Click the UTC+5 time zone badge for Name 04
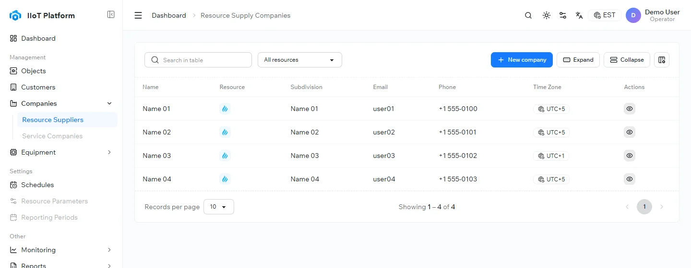Viewport: 691px width, 268px height. coord(551,179)
